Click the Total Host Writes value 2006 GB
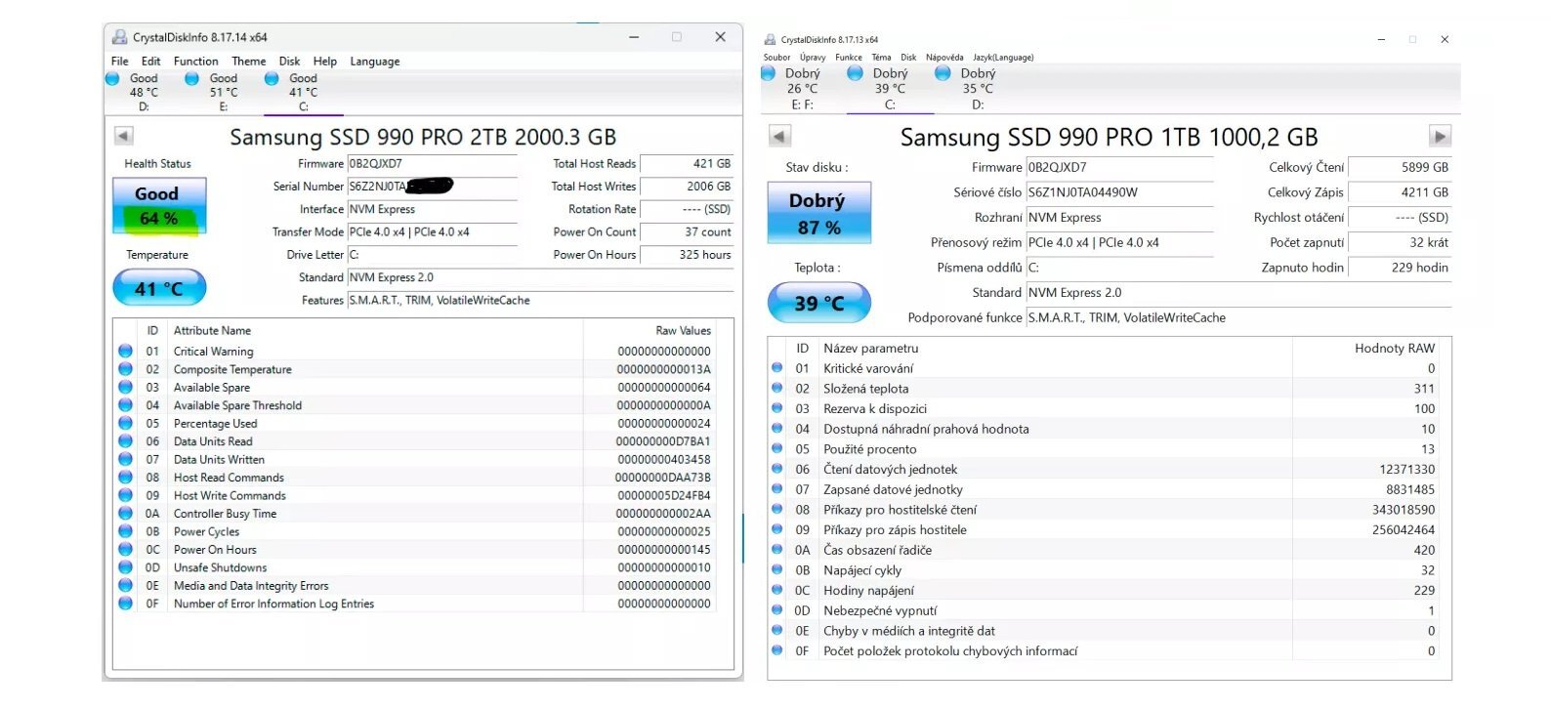 click(x=686, y=187)
